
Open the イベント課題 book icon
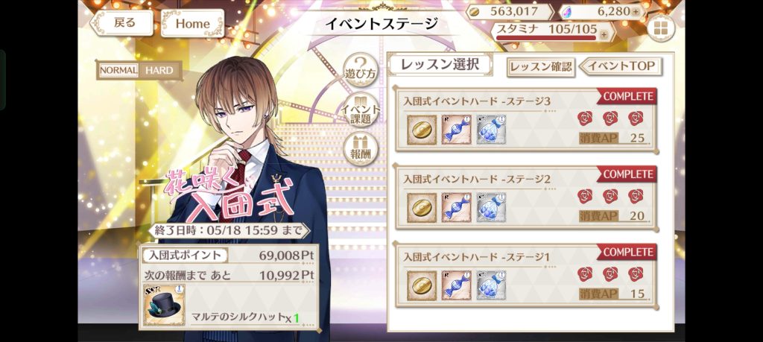[x=361, y=109]
